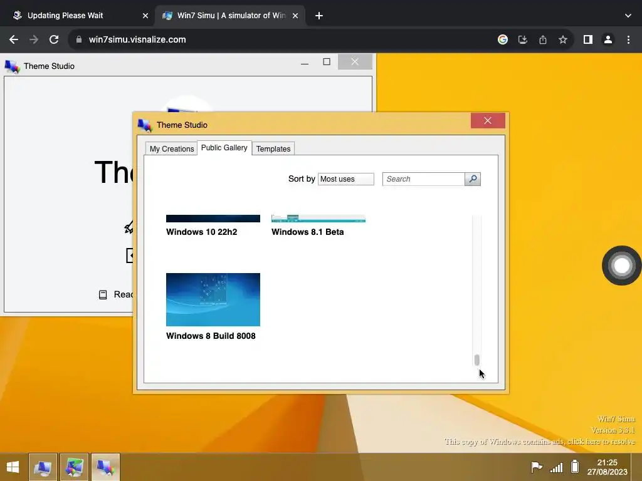Viewport: 642px width, 481px height.
Task: Close the front Theme Studio dialog
Action: (x=488, y=120)
